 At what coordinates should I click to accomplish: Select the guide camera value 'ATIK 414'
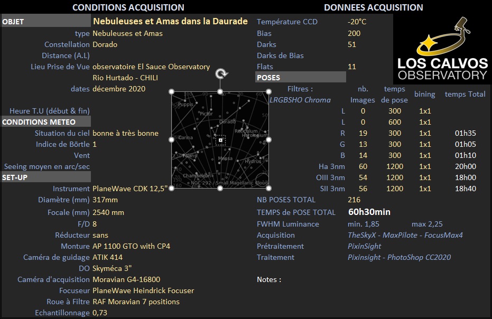point(108,257)
